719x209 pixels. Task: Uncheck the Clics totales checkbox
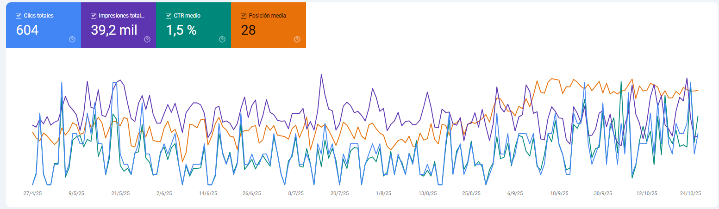pos(19,16)
